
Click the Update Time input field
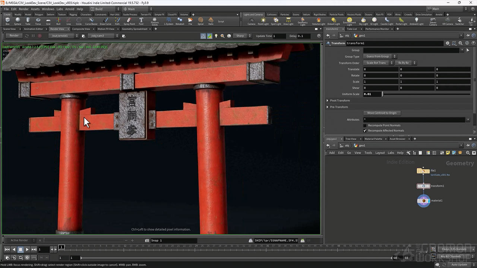(279, 36)
